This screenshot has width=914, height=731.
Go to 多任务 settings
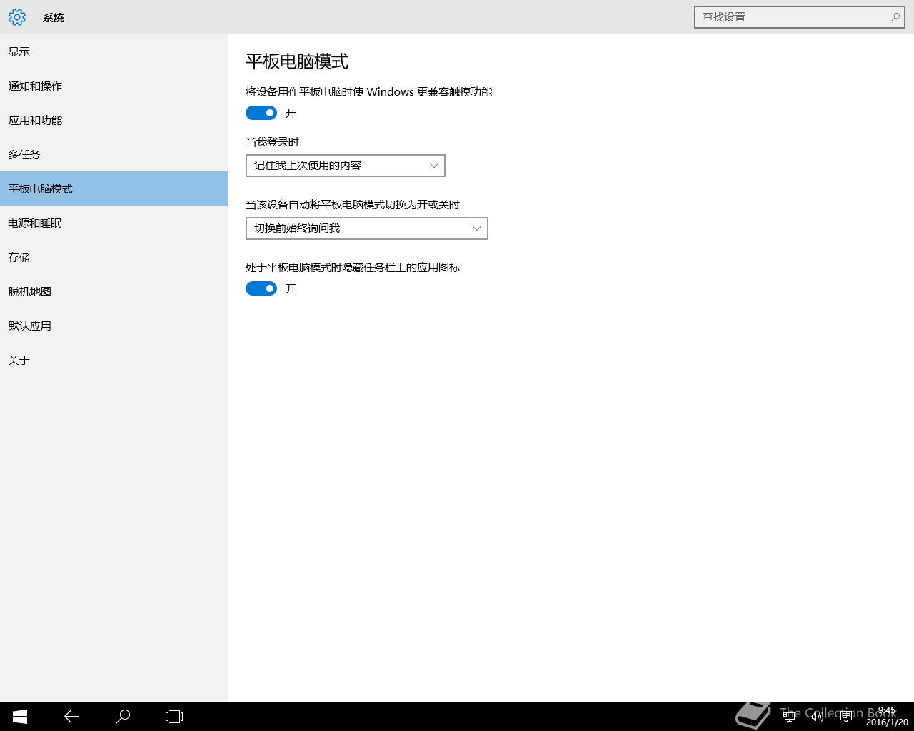(114, 154)
